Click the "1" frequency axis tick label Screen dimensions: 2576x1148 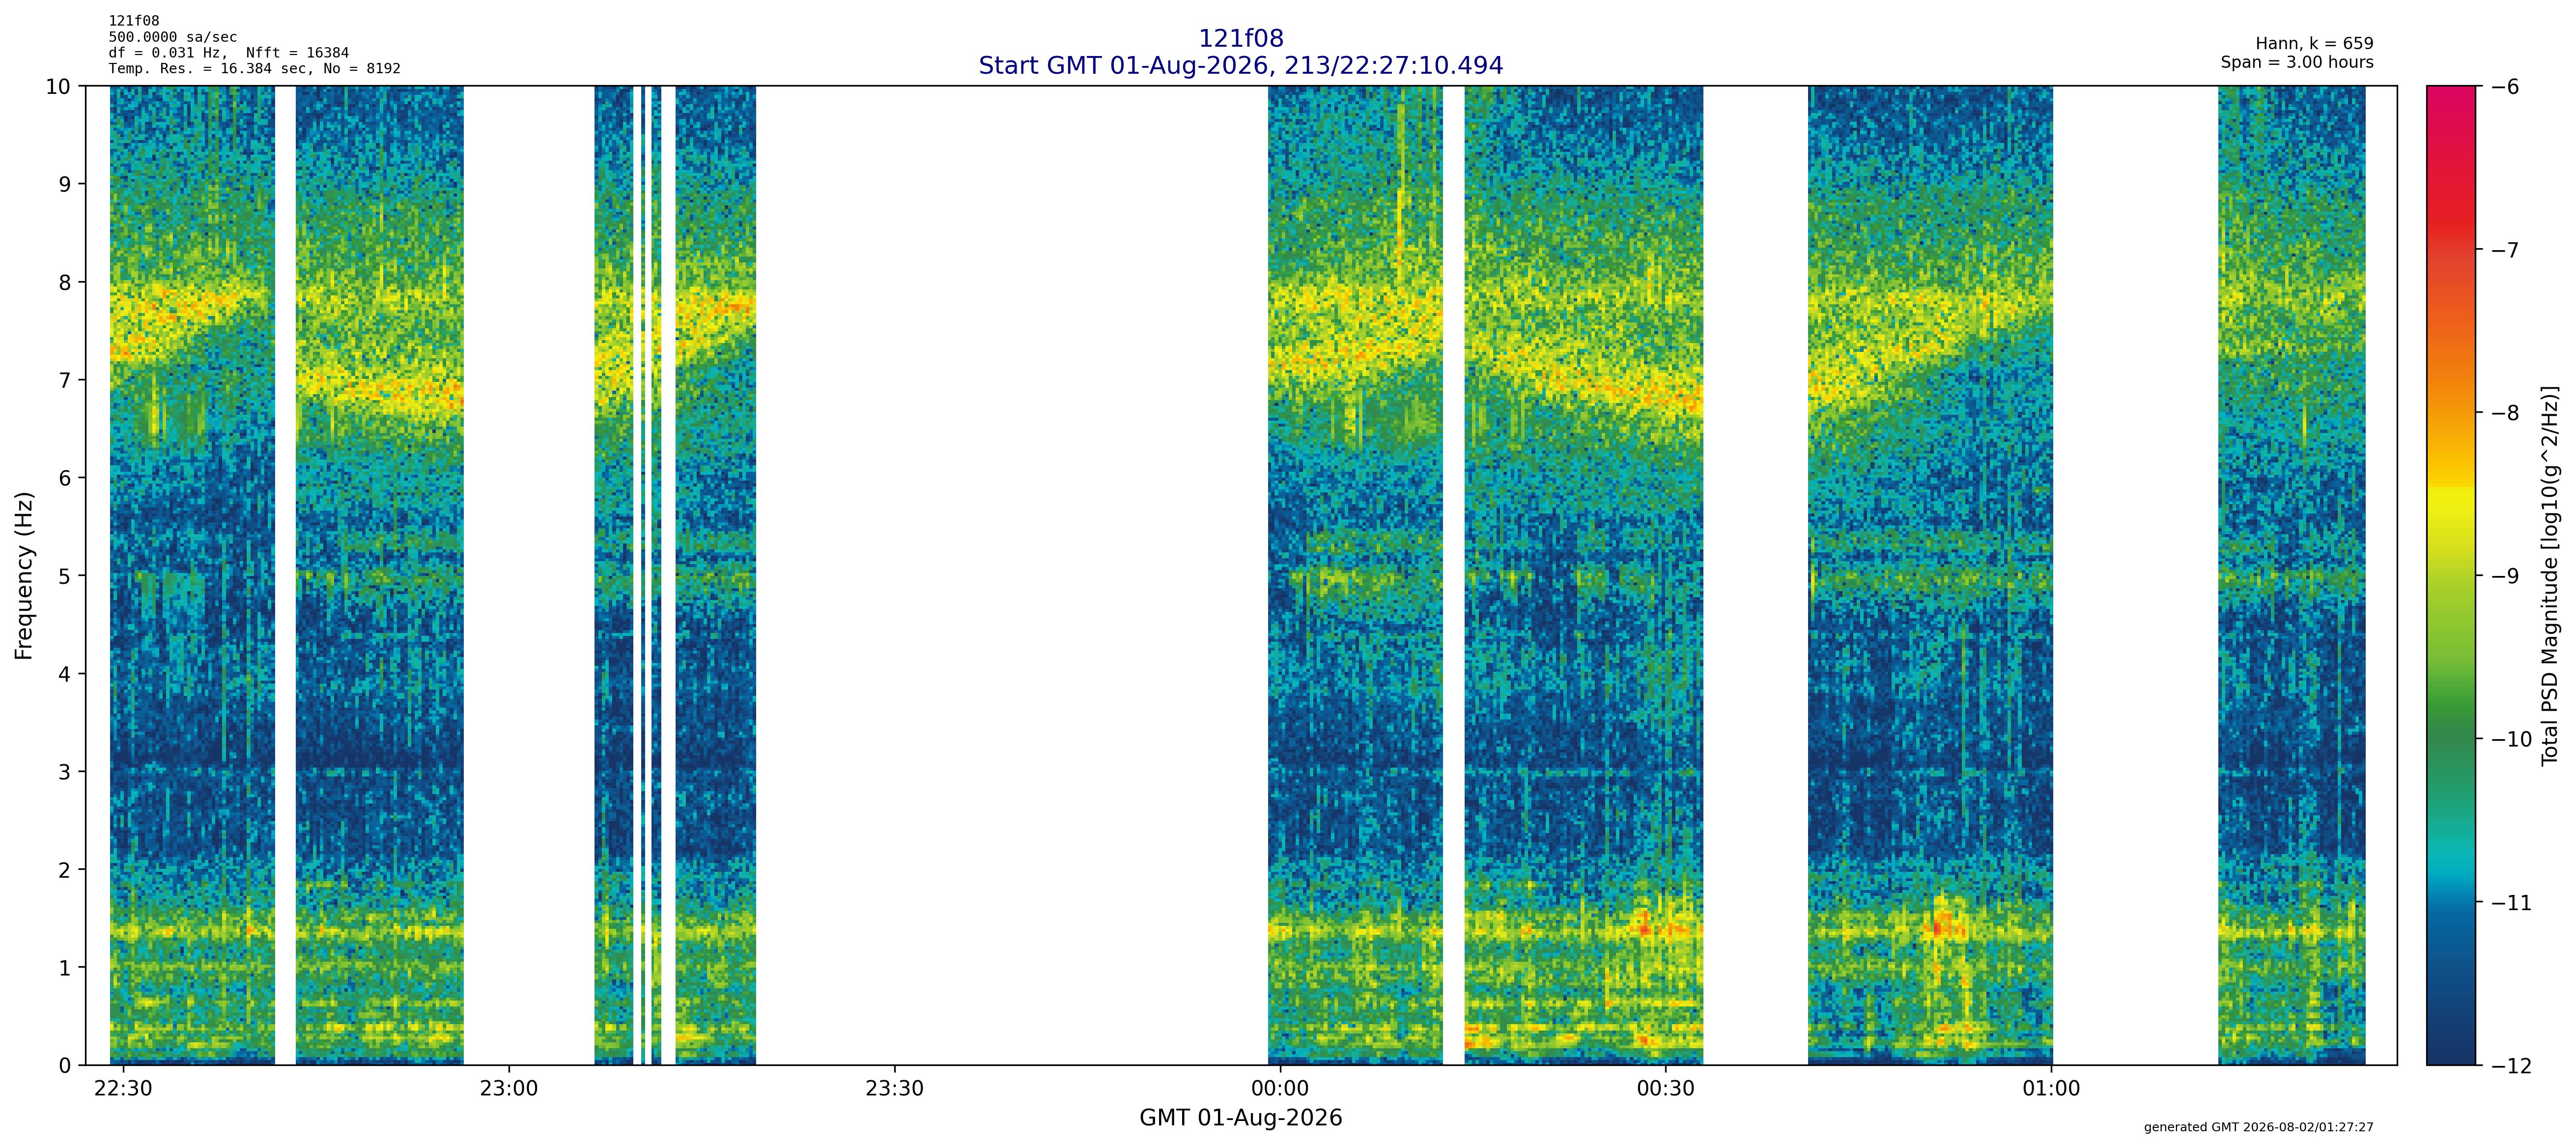pyautogui.click(x=65, y=968)
